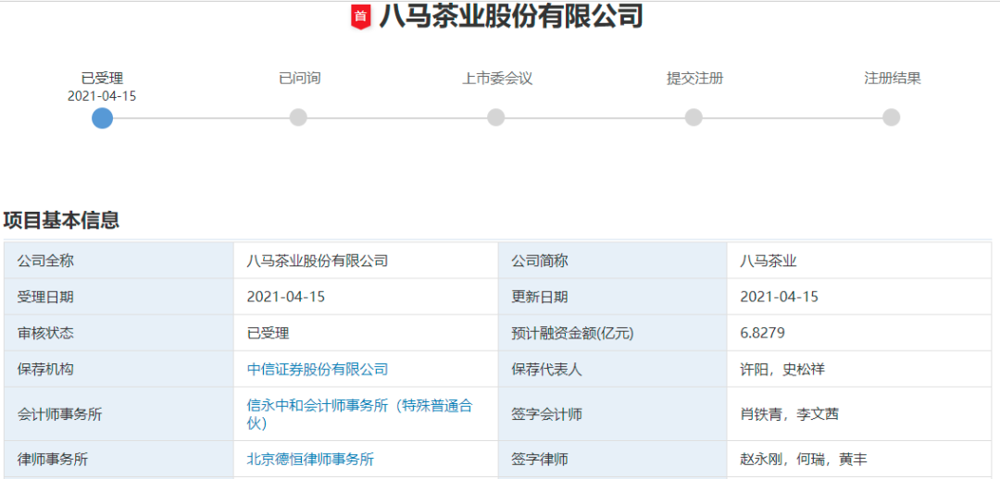
Task: Click the 许阳, 史松祥 representatives cell
Action: coord(859,369)
